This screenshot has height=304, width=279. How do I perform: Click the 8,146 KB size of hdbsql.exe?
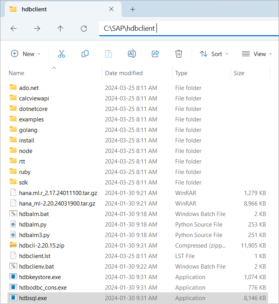tap(255, 298)
